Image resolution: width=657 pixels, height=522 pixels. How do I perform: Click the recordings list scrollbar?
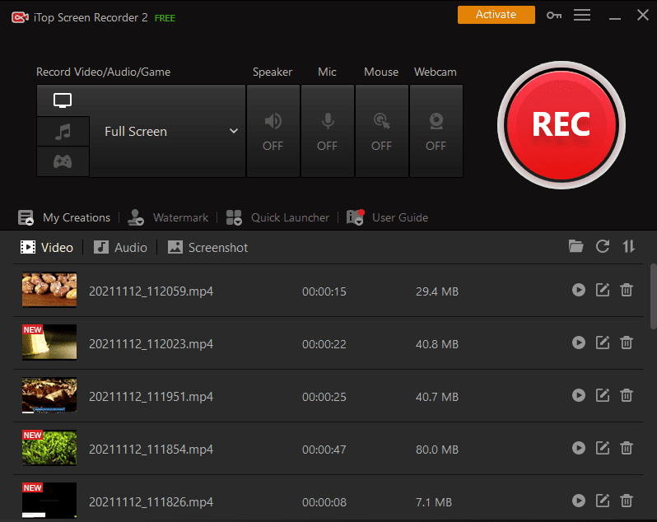653,296
